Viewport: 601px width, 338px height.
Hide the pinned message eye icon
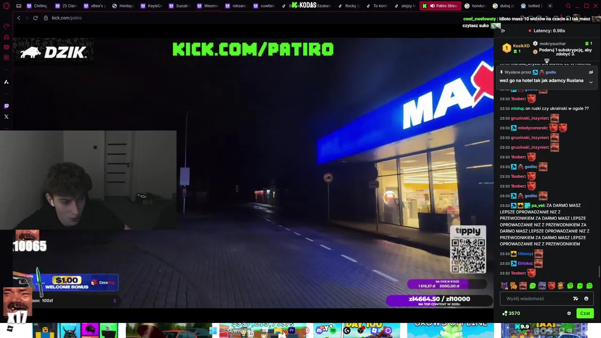(x=591, y=72)
